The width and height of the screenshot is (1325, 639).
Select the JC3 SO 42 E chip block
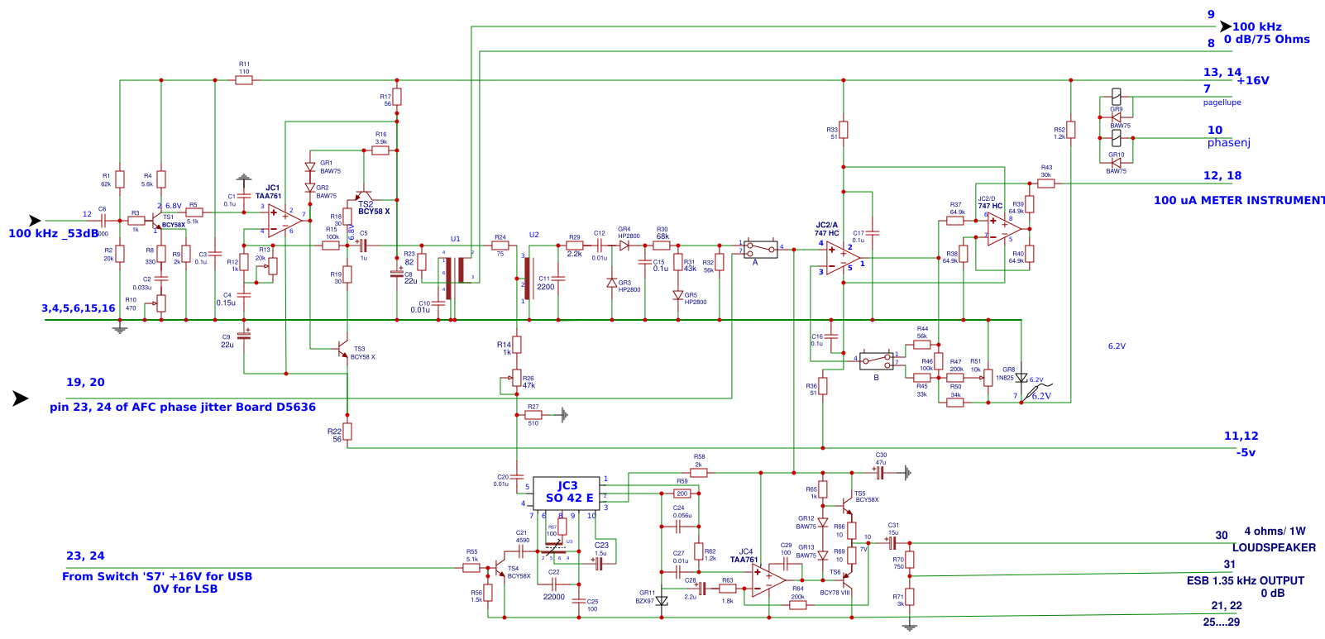567,492
